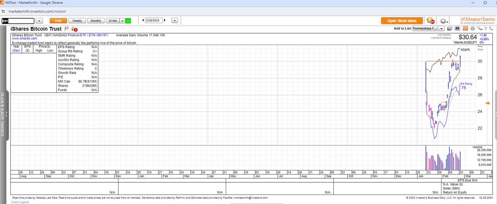Open the dropdown to the right of the date field
The width and height of the screenshot is (497, 204).
pos(174,20)
